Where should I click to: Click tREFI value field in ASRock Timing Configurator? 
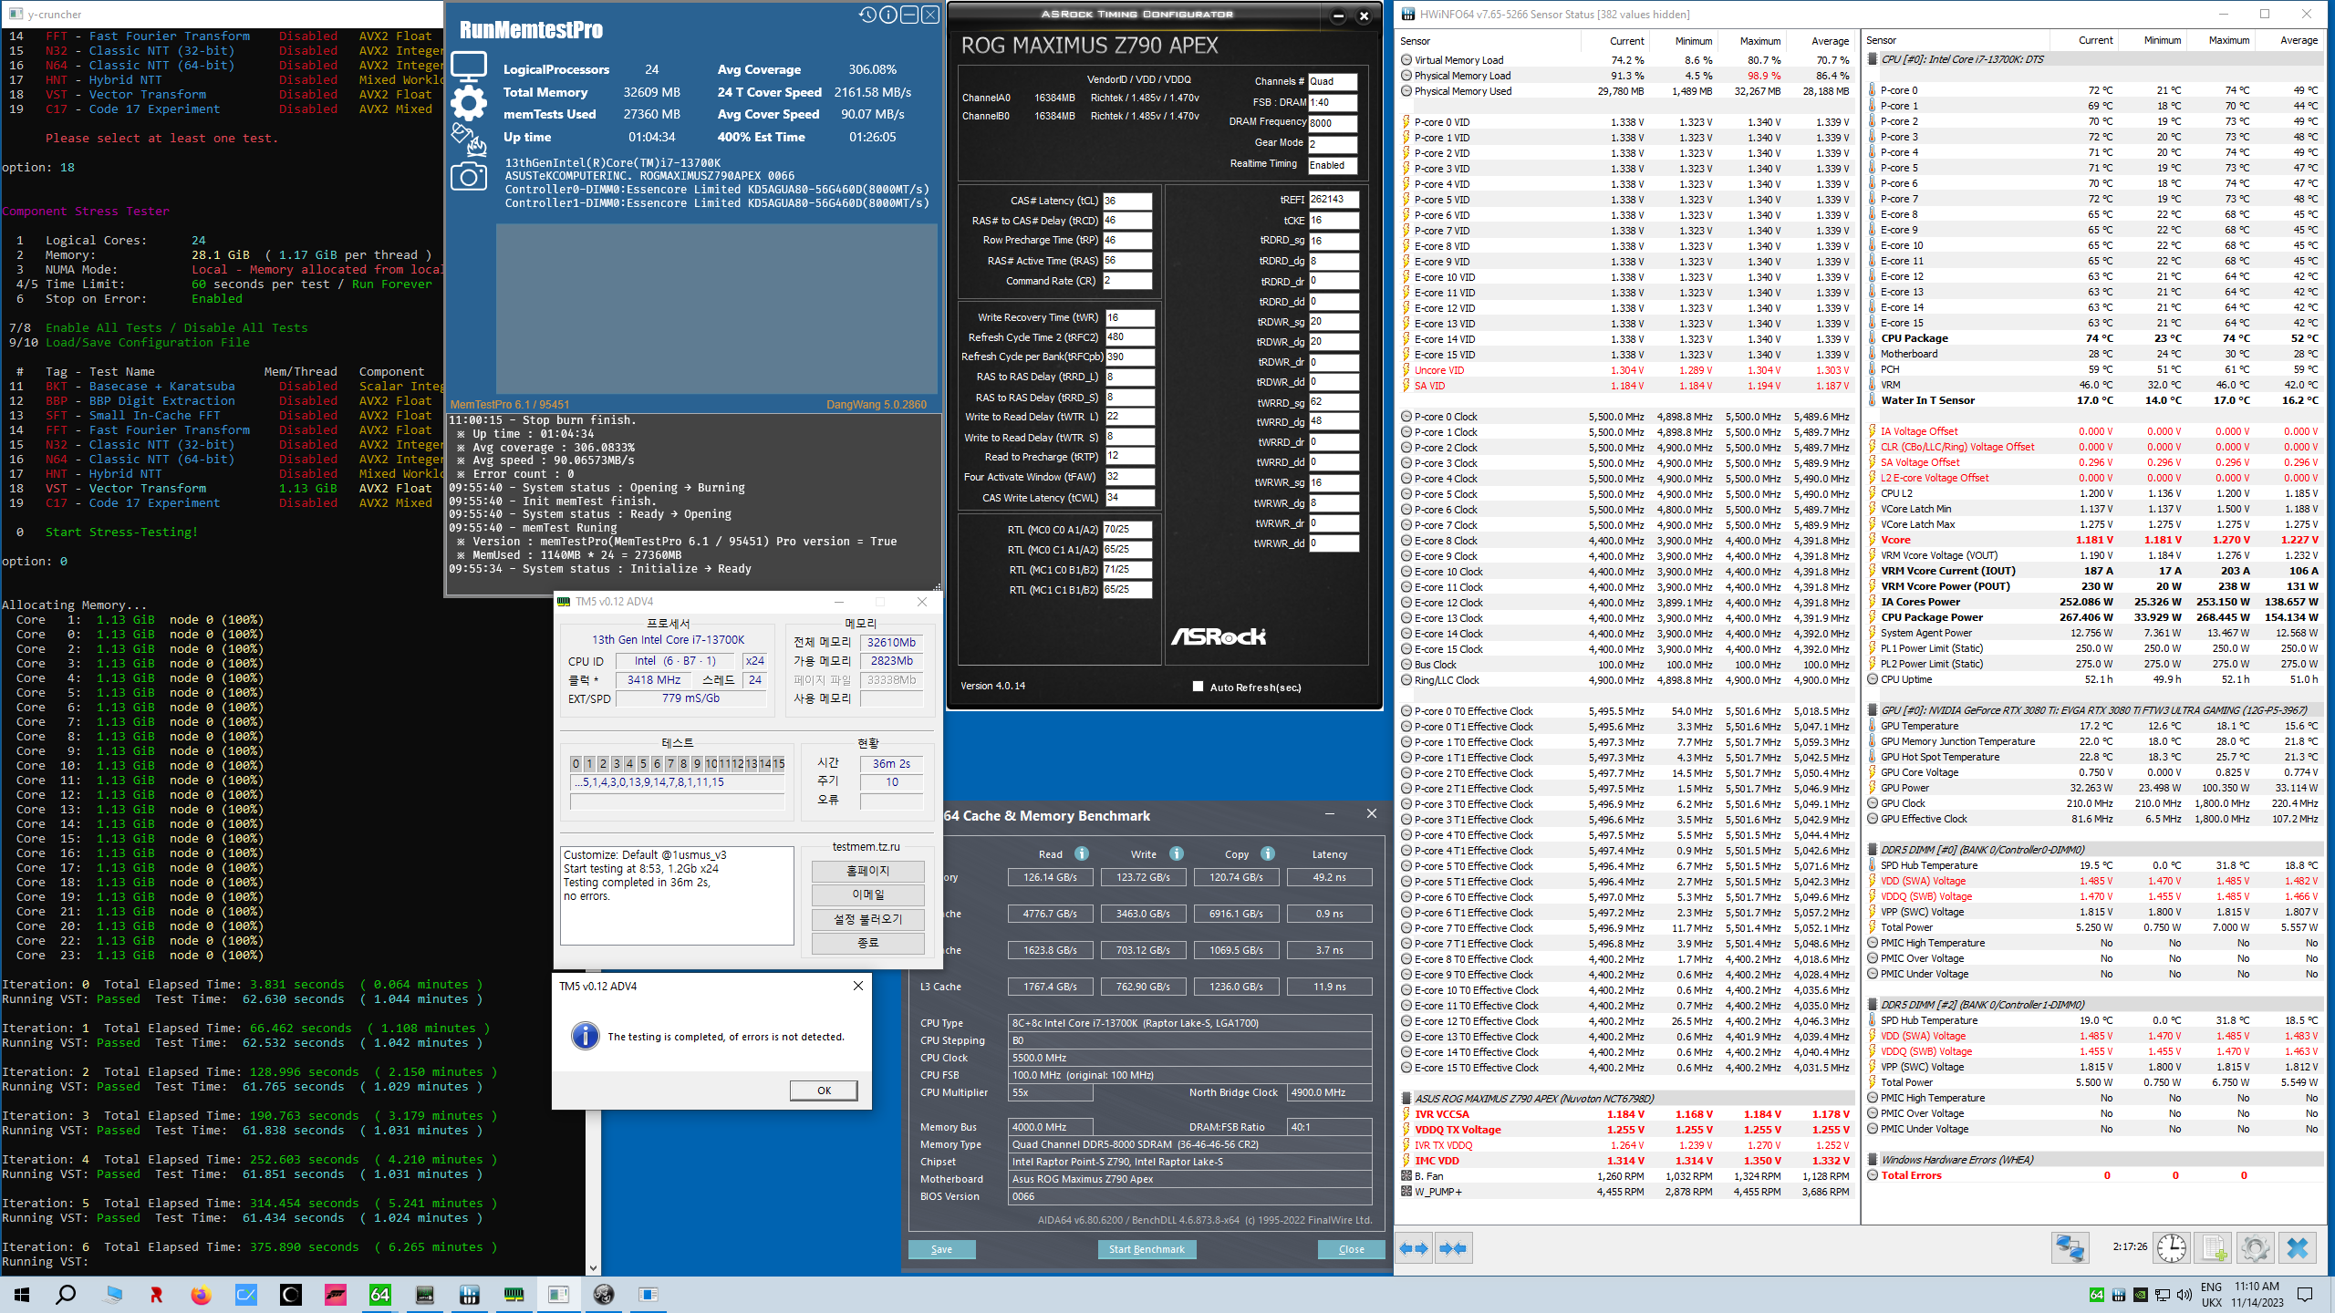[x=1334, y=199]
